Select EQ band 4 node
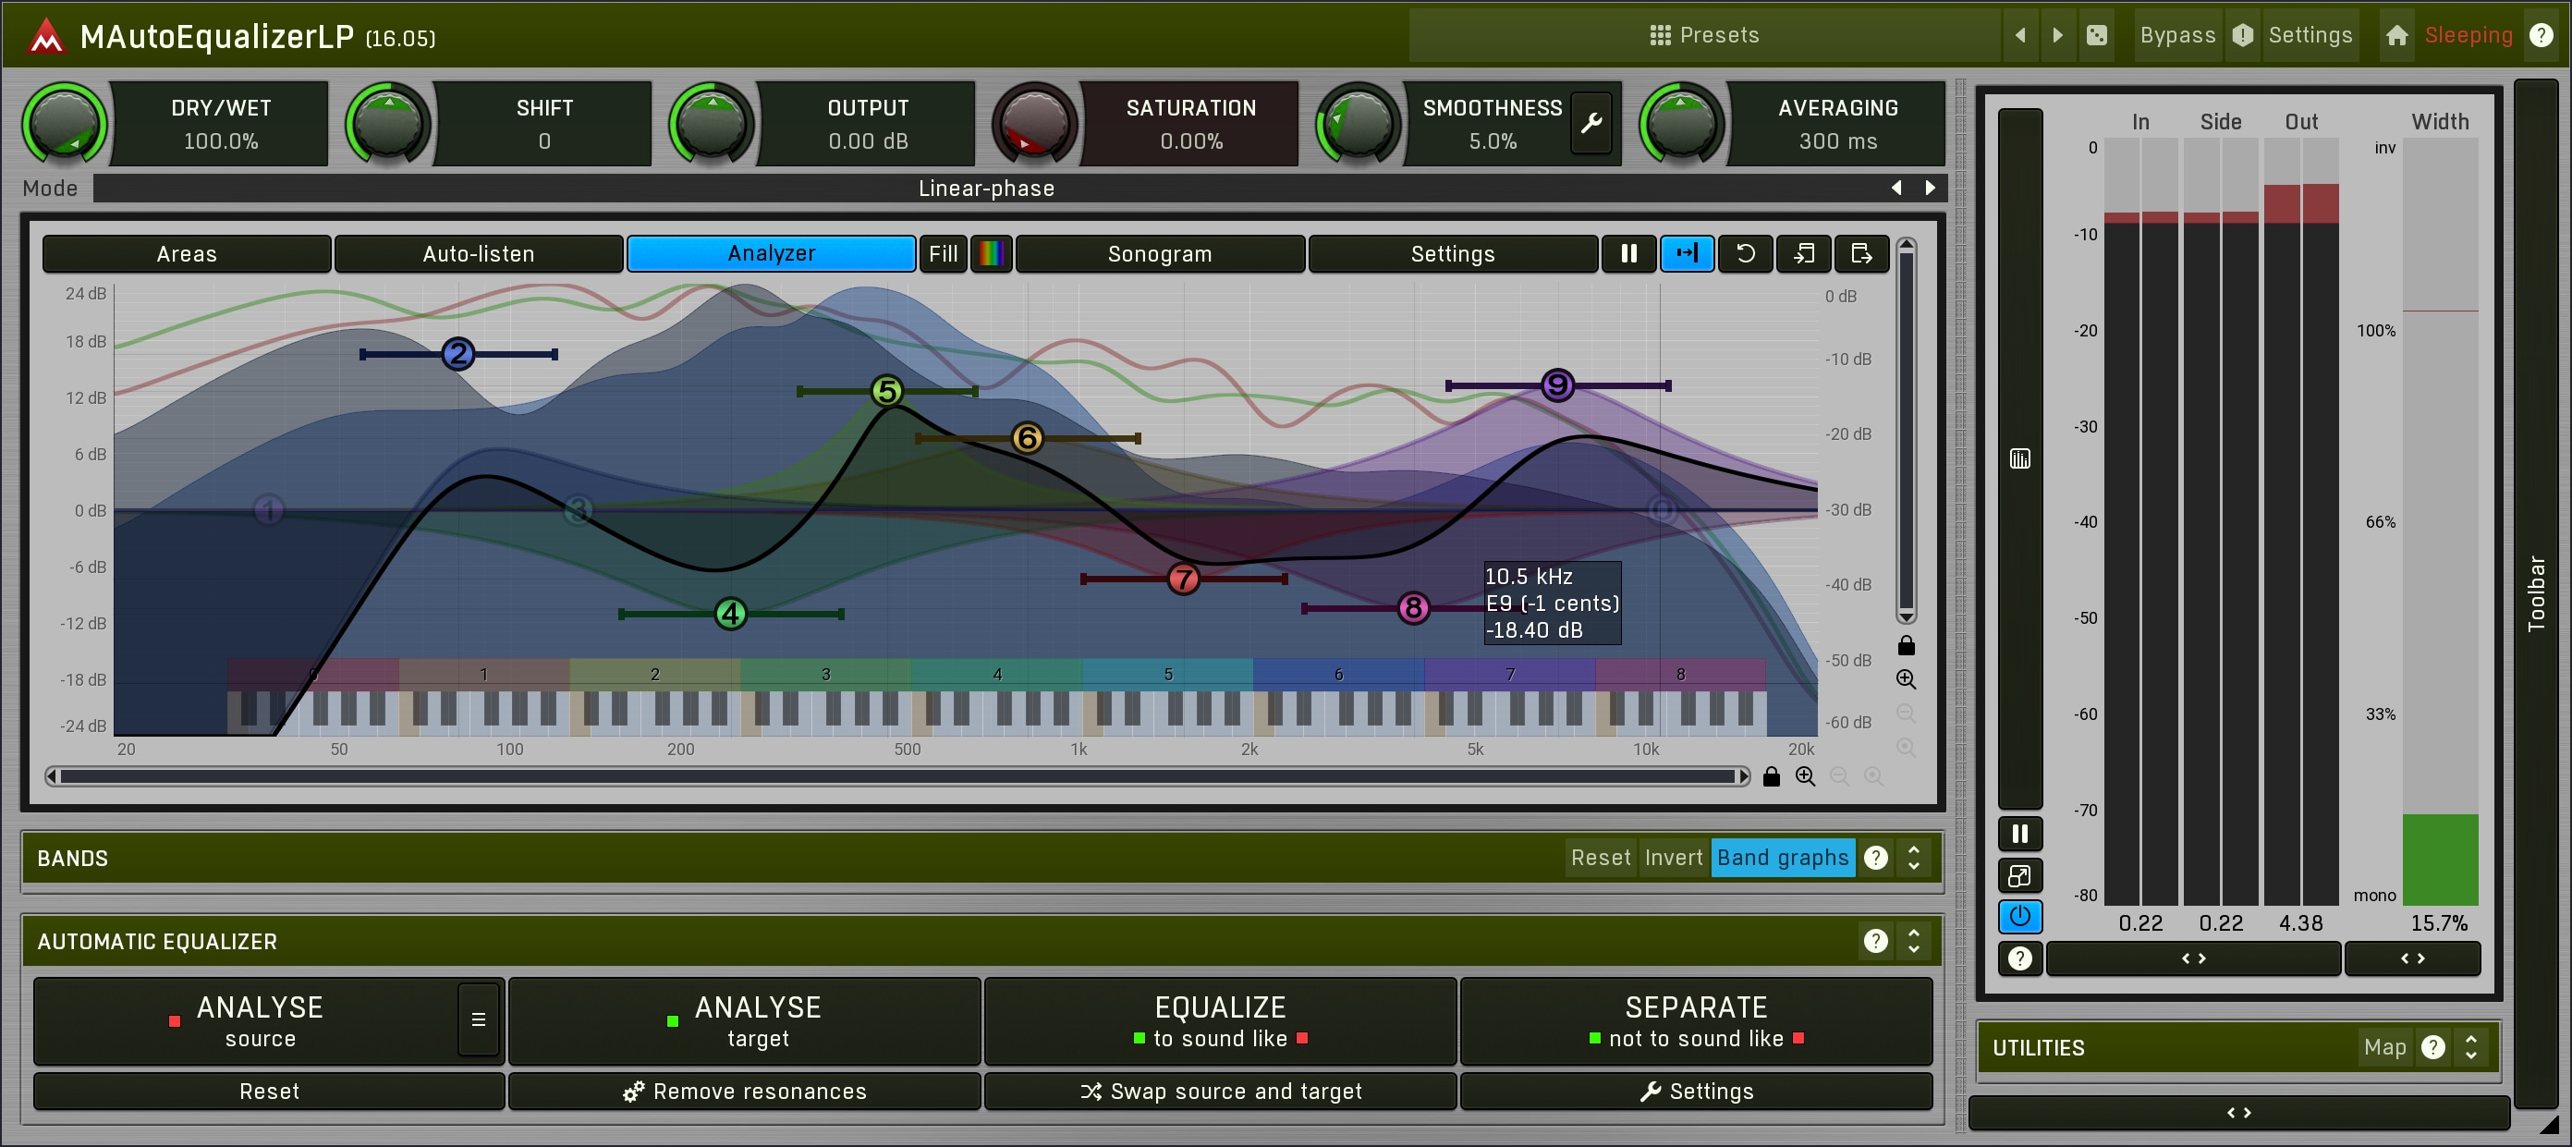 tap(731, 613)
